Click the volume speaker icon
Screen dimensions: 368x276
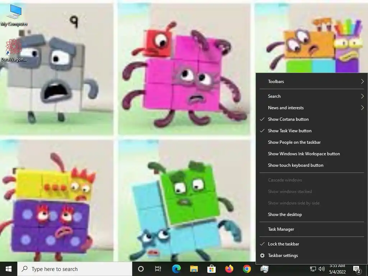(x=322, y=269)
